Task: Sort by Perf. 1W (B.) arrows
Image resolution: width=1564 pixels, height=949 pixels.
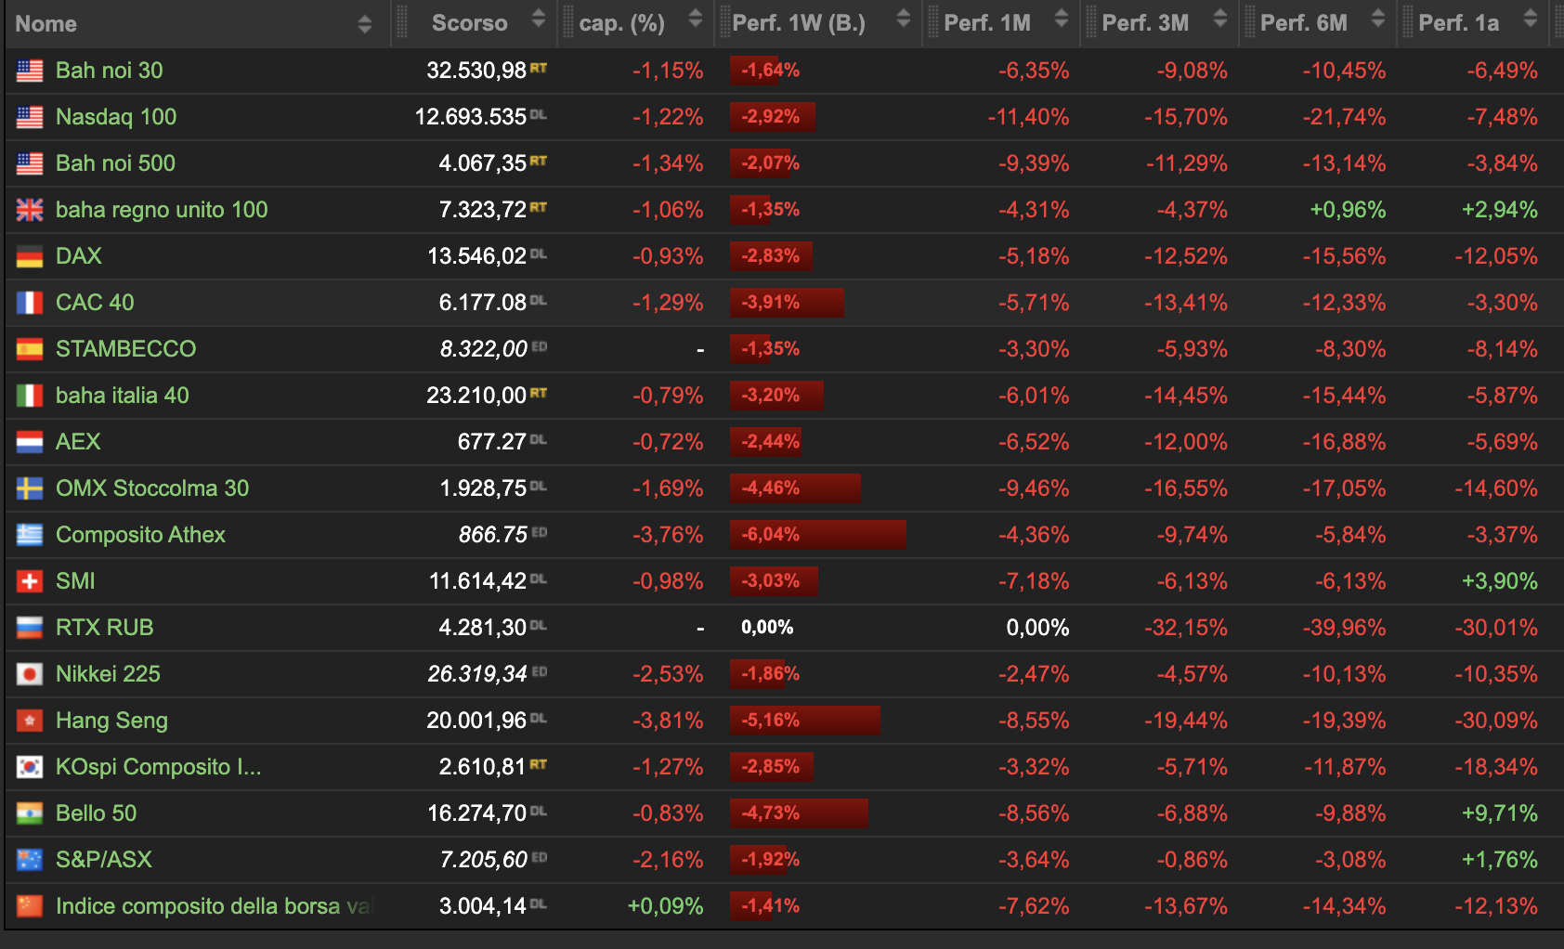Action: 904,19
